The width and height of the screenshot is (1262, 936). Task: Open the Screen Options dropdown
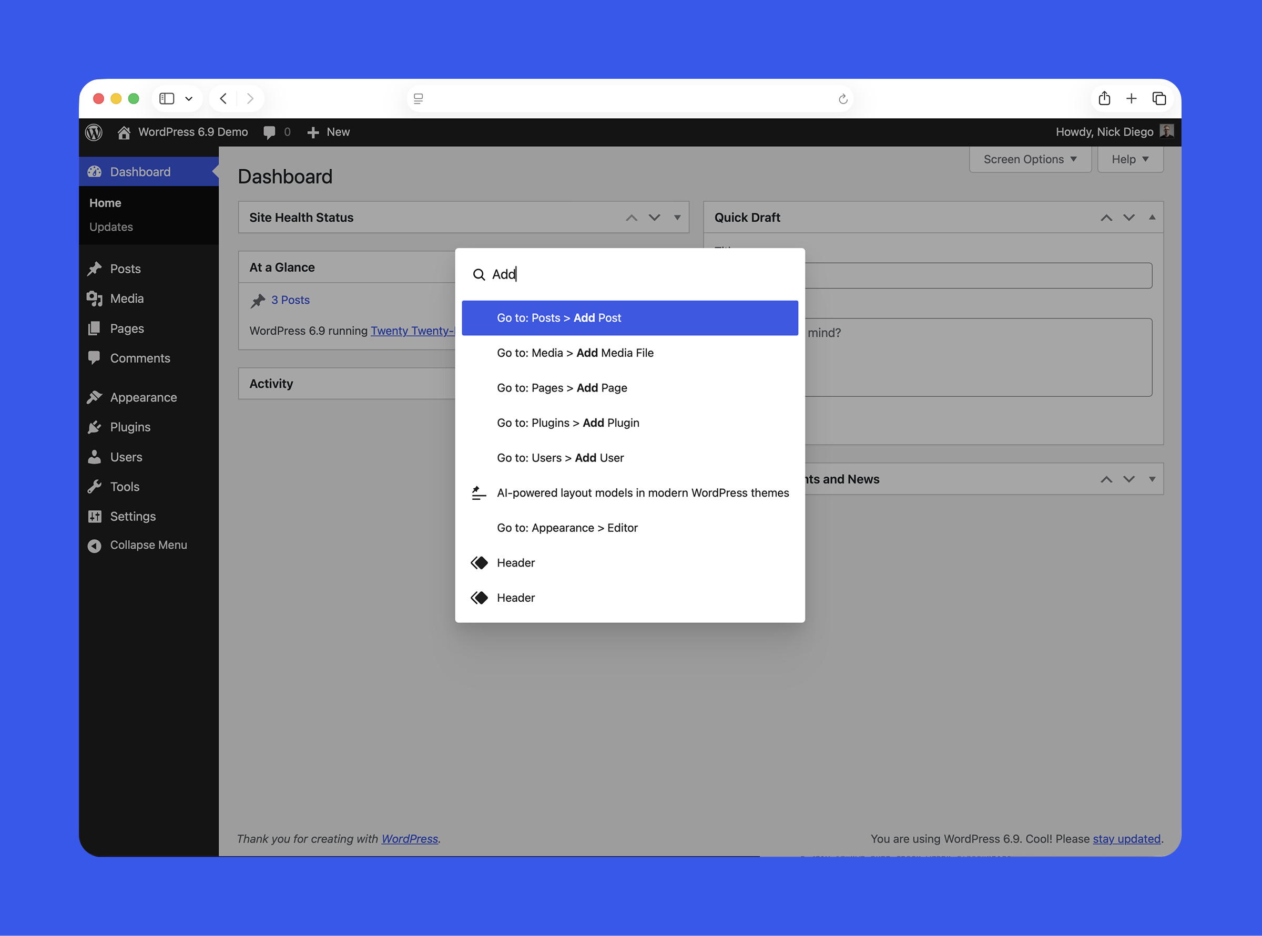[x=1030, y=159]
